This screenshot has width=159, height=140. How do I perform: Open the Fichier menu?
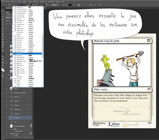click(x=8, y=2)
